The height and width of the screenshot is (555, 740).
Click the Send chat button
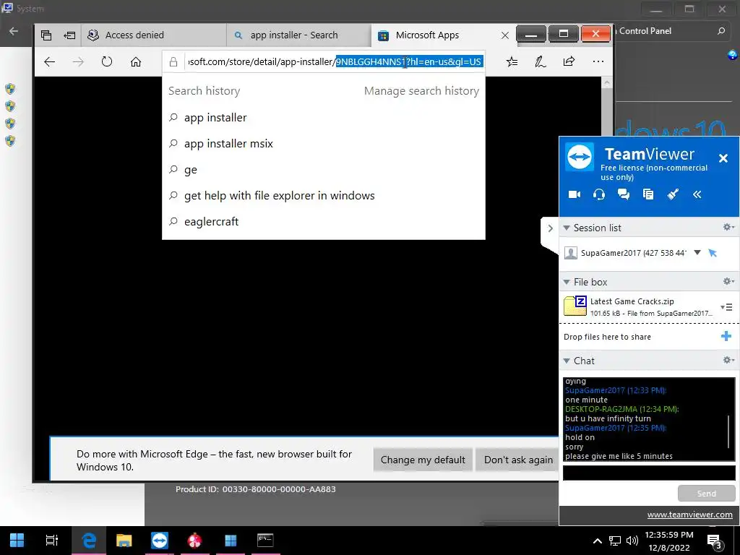click(x=706, y=493)
